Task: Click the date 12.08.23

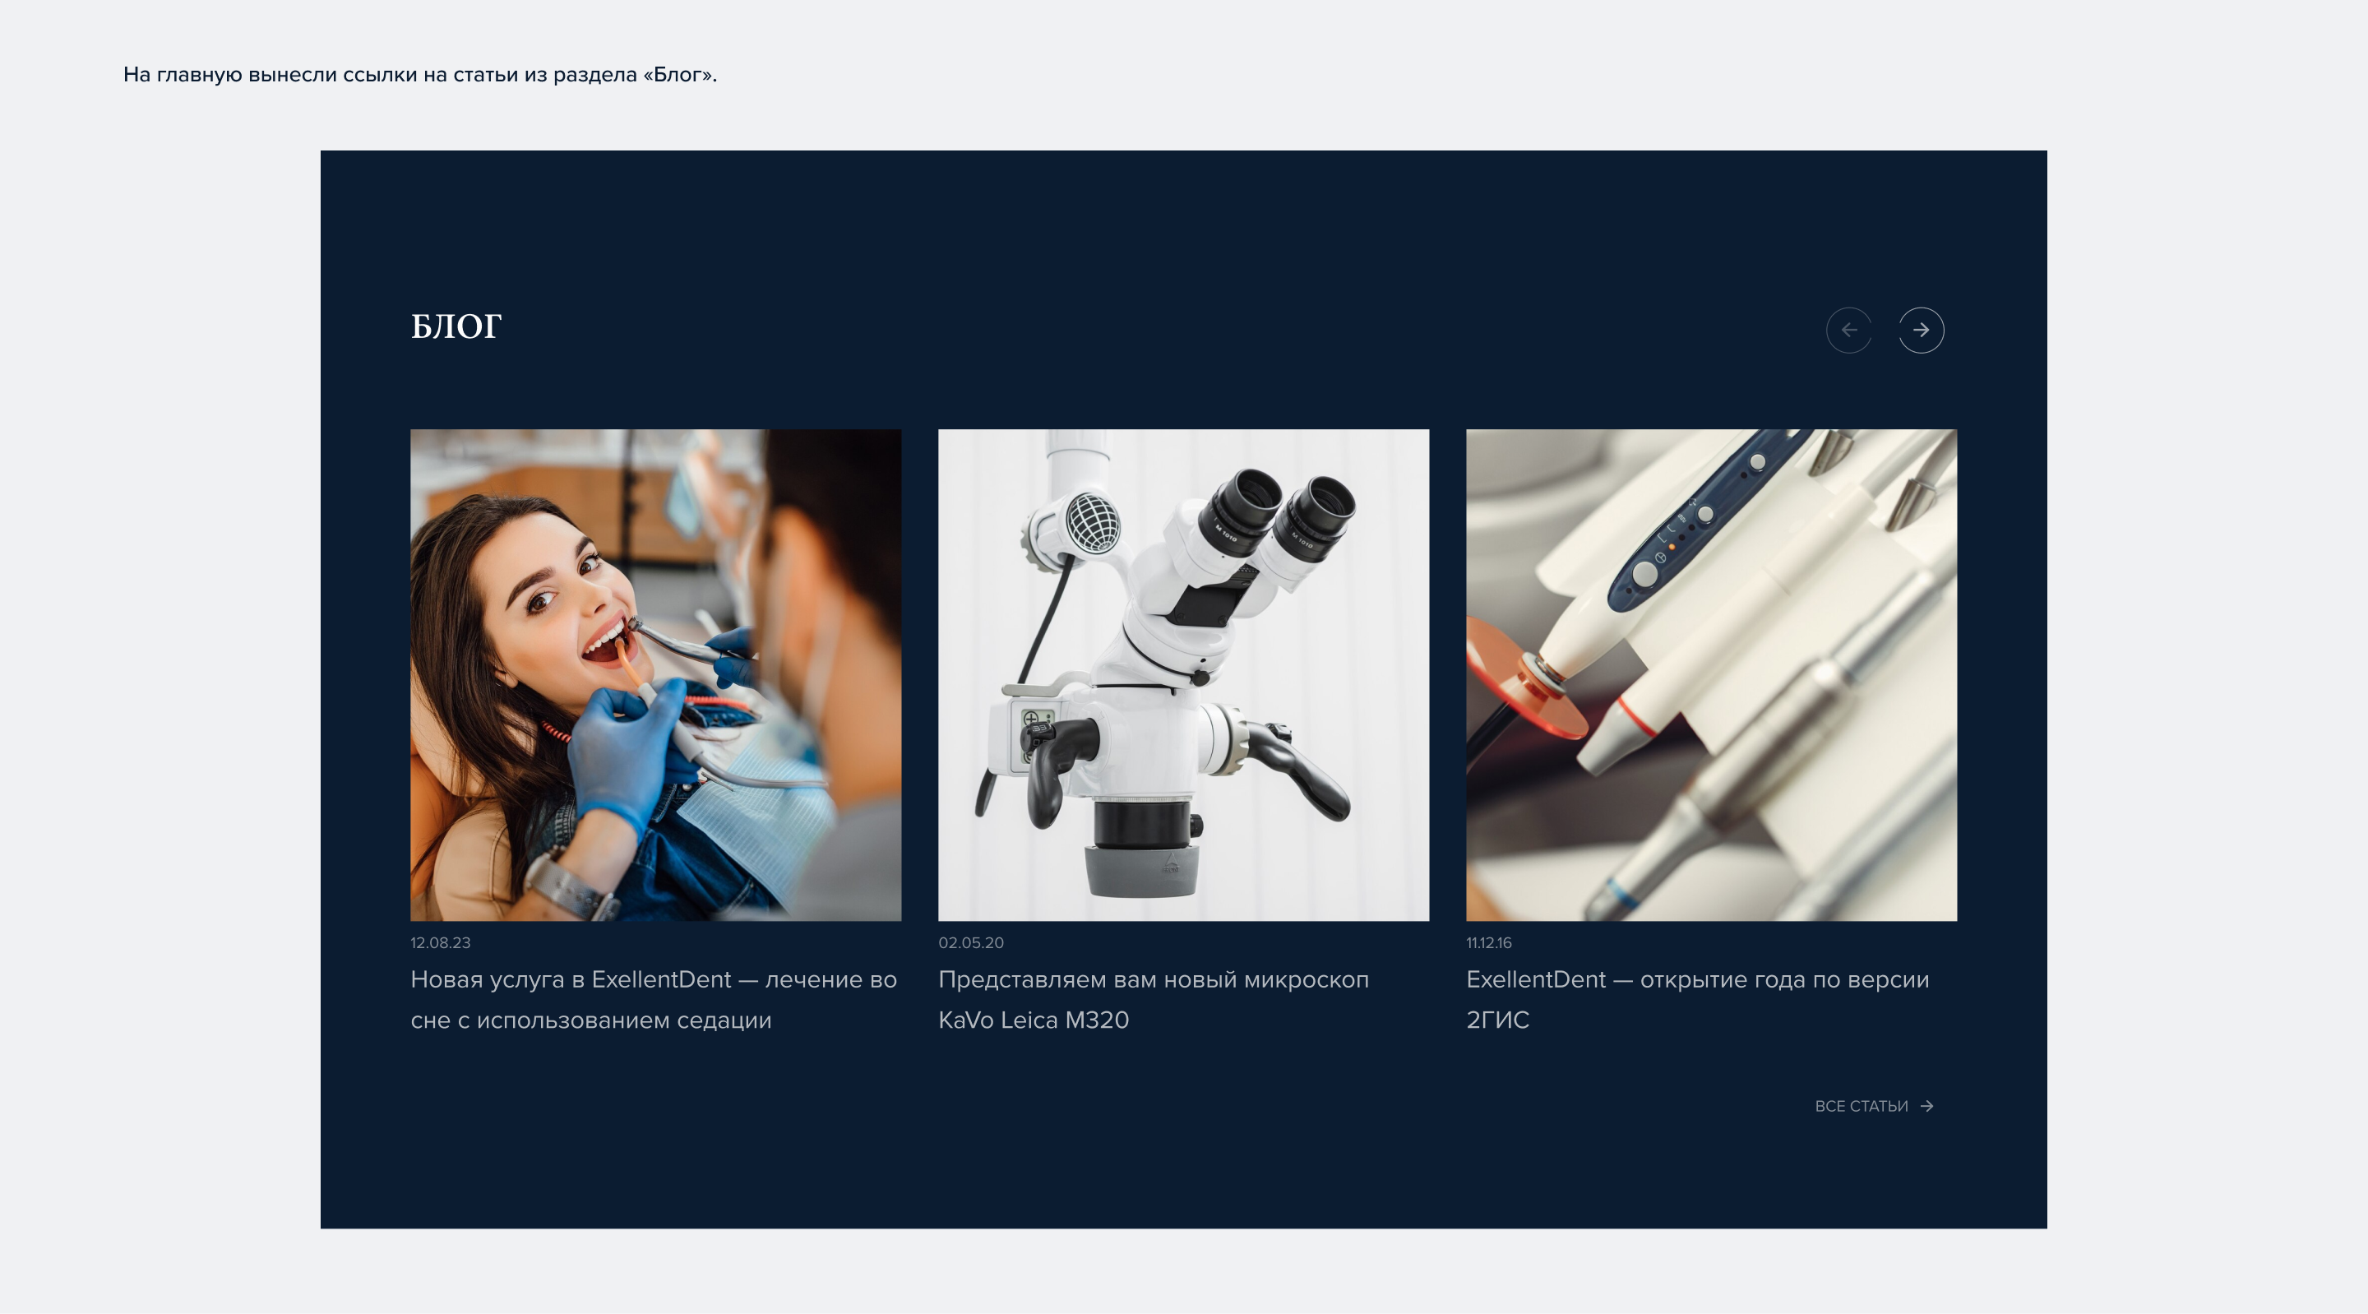Action: 441,942
